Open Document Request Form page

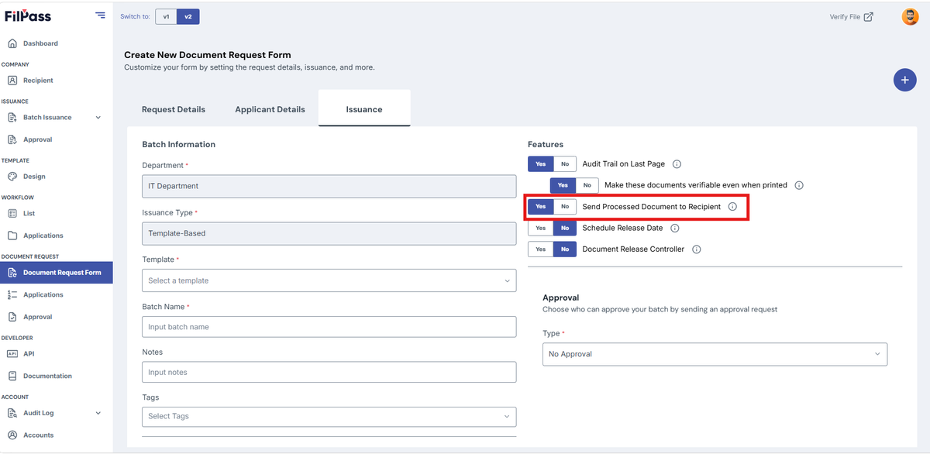pos(56,273)
